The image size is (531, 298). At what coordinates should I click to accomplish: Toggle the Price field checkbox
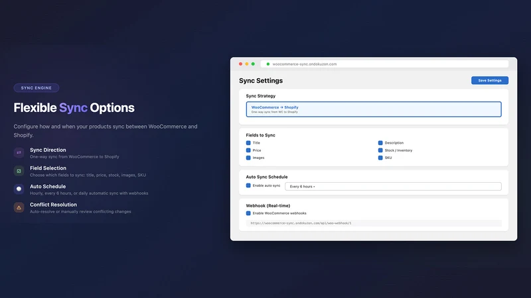[248, 150]
